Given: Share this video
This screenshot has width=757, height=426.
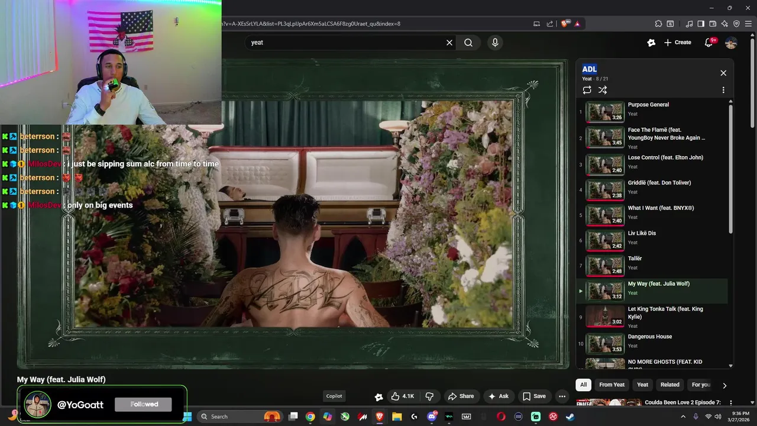Looking at the screenshot, I should pos(461,396).
